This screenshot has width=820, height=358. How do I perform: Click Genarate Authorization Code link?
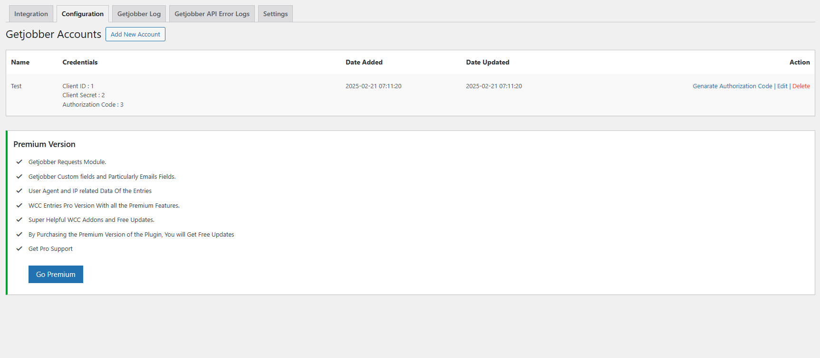pos(732,86)
